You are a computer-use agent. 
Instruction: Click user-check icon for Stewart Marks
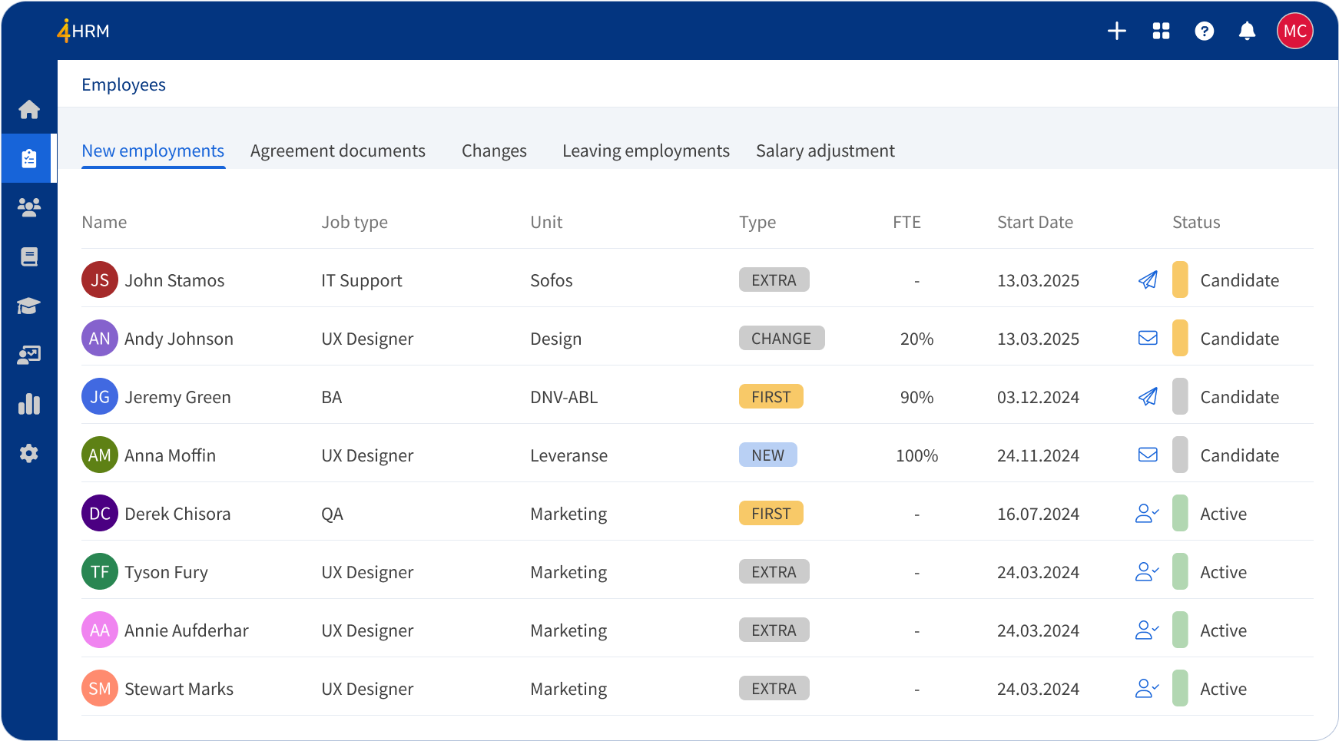click(1147, 688)
